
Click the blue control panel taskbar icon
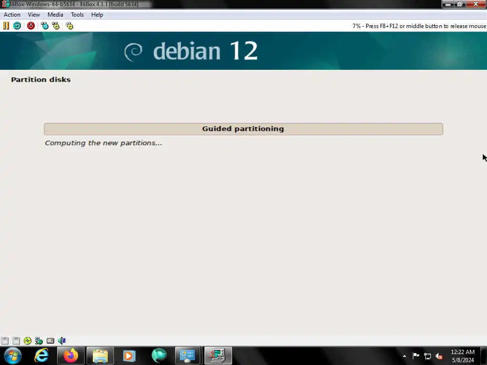(187, 355)
